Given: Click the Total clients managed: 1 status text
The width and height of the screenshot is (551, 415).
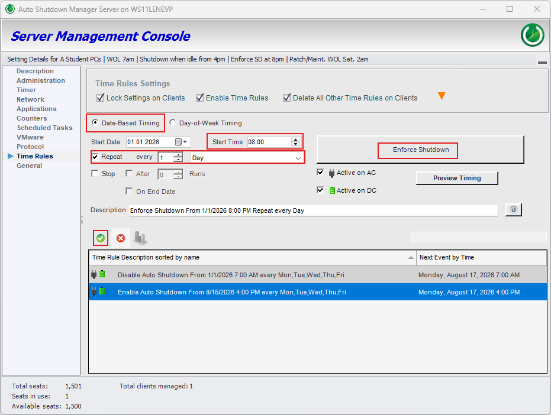Looking at the screenshot, I should (x=156, y=386).
